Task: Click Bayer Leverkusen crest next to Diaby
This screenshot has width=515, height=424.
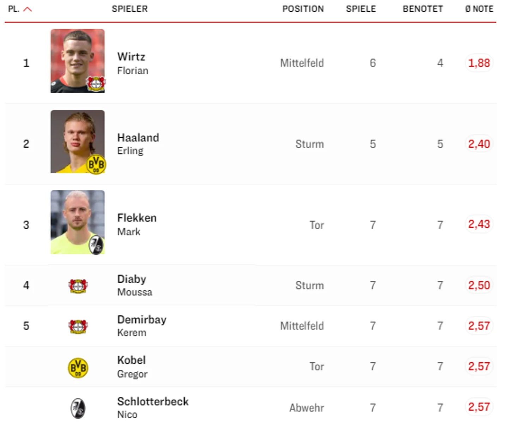Action: (78, 286)
